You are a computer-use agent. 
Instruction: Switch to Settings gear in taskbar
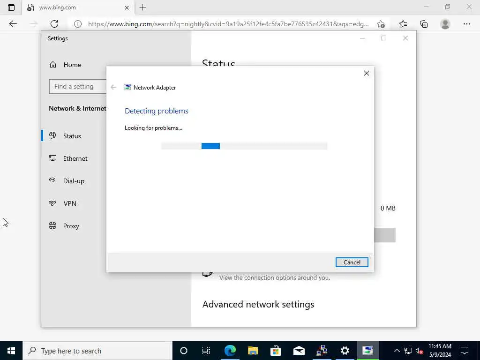click(345, 351)
